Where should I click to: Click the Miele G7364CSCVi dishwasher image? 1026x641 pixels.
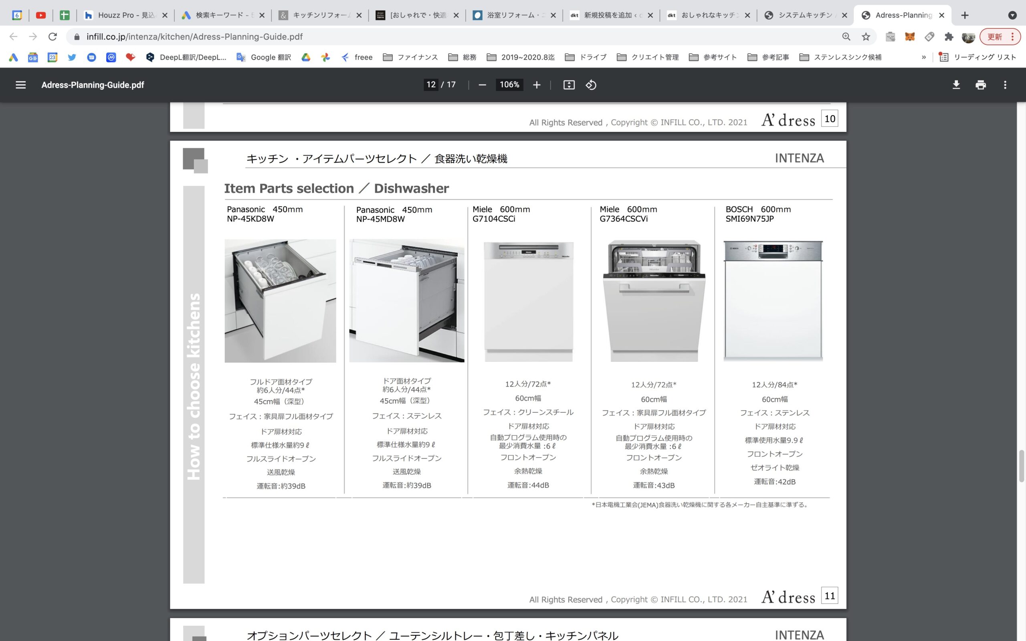pos(654,301)
